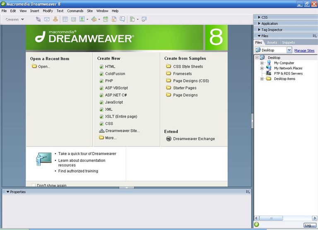Select FTP & RDS Servers tree item
This screenshot has height=230, width=318.
(x=288, y=74)
